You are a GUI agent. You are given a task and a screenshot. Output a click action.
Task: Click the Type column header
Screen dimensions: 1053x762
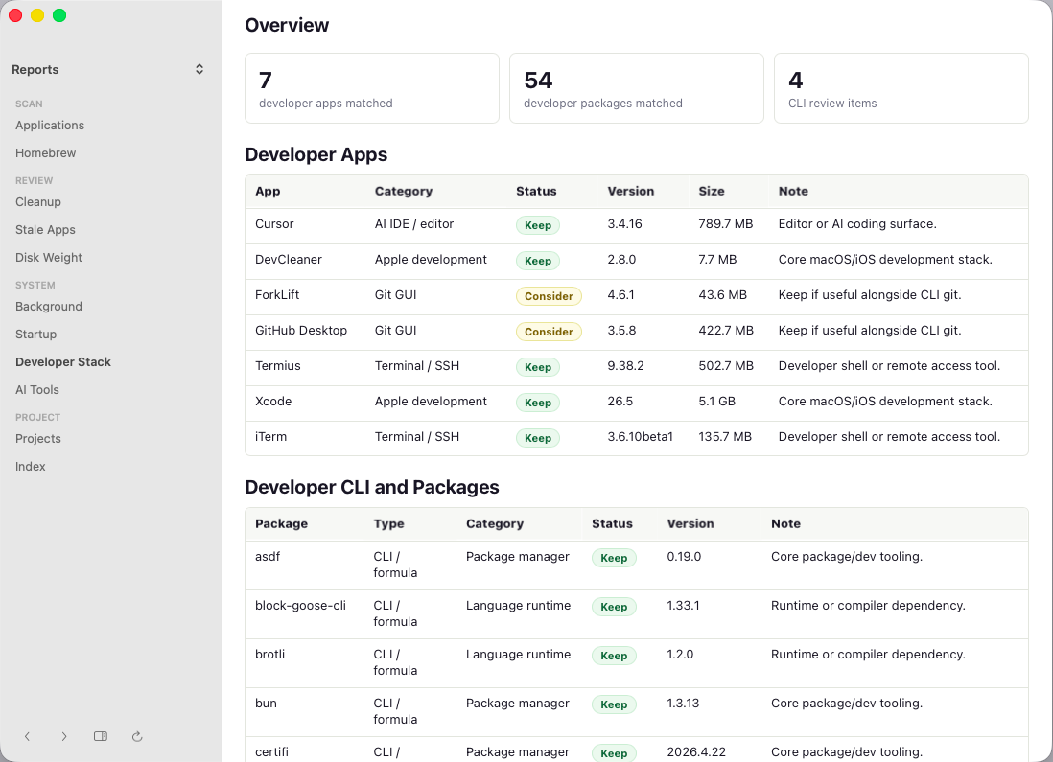pyautogui.click(x=388, y=523)
